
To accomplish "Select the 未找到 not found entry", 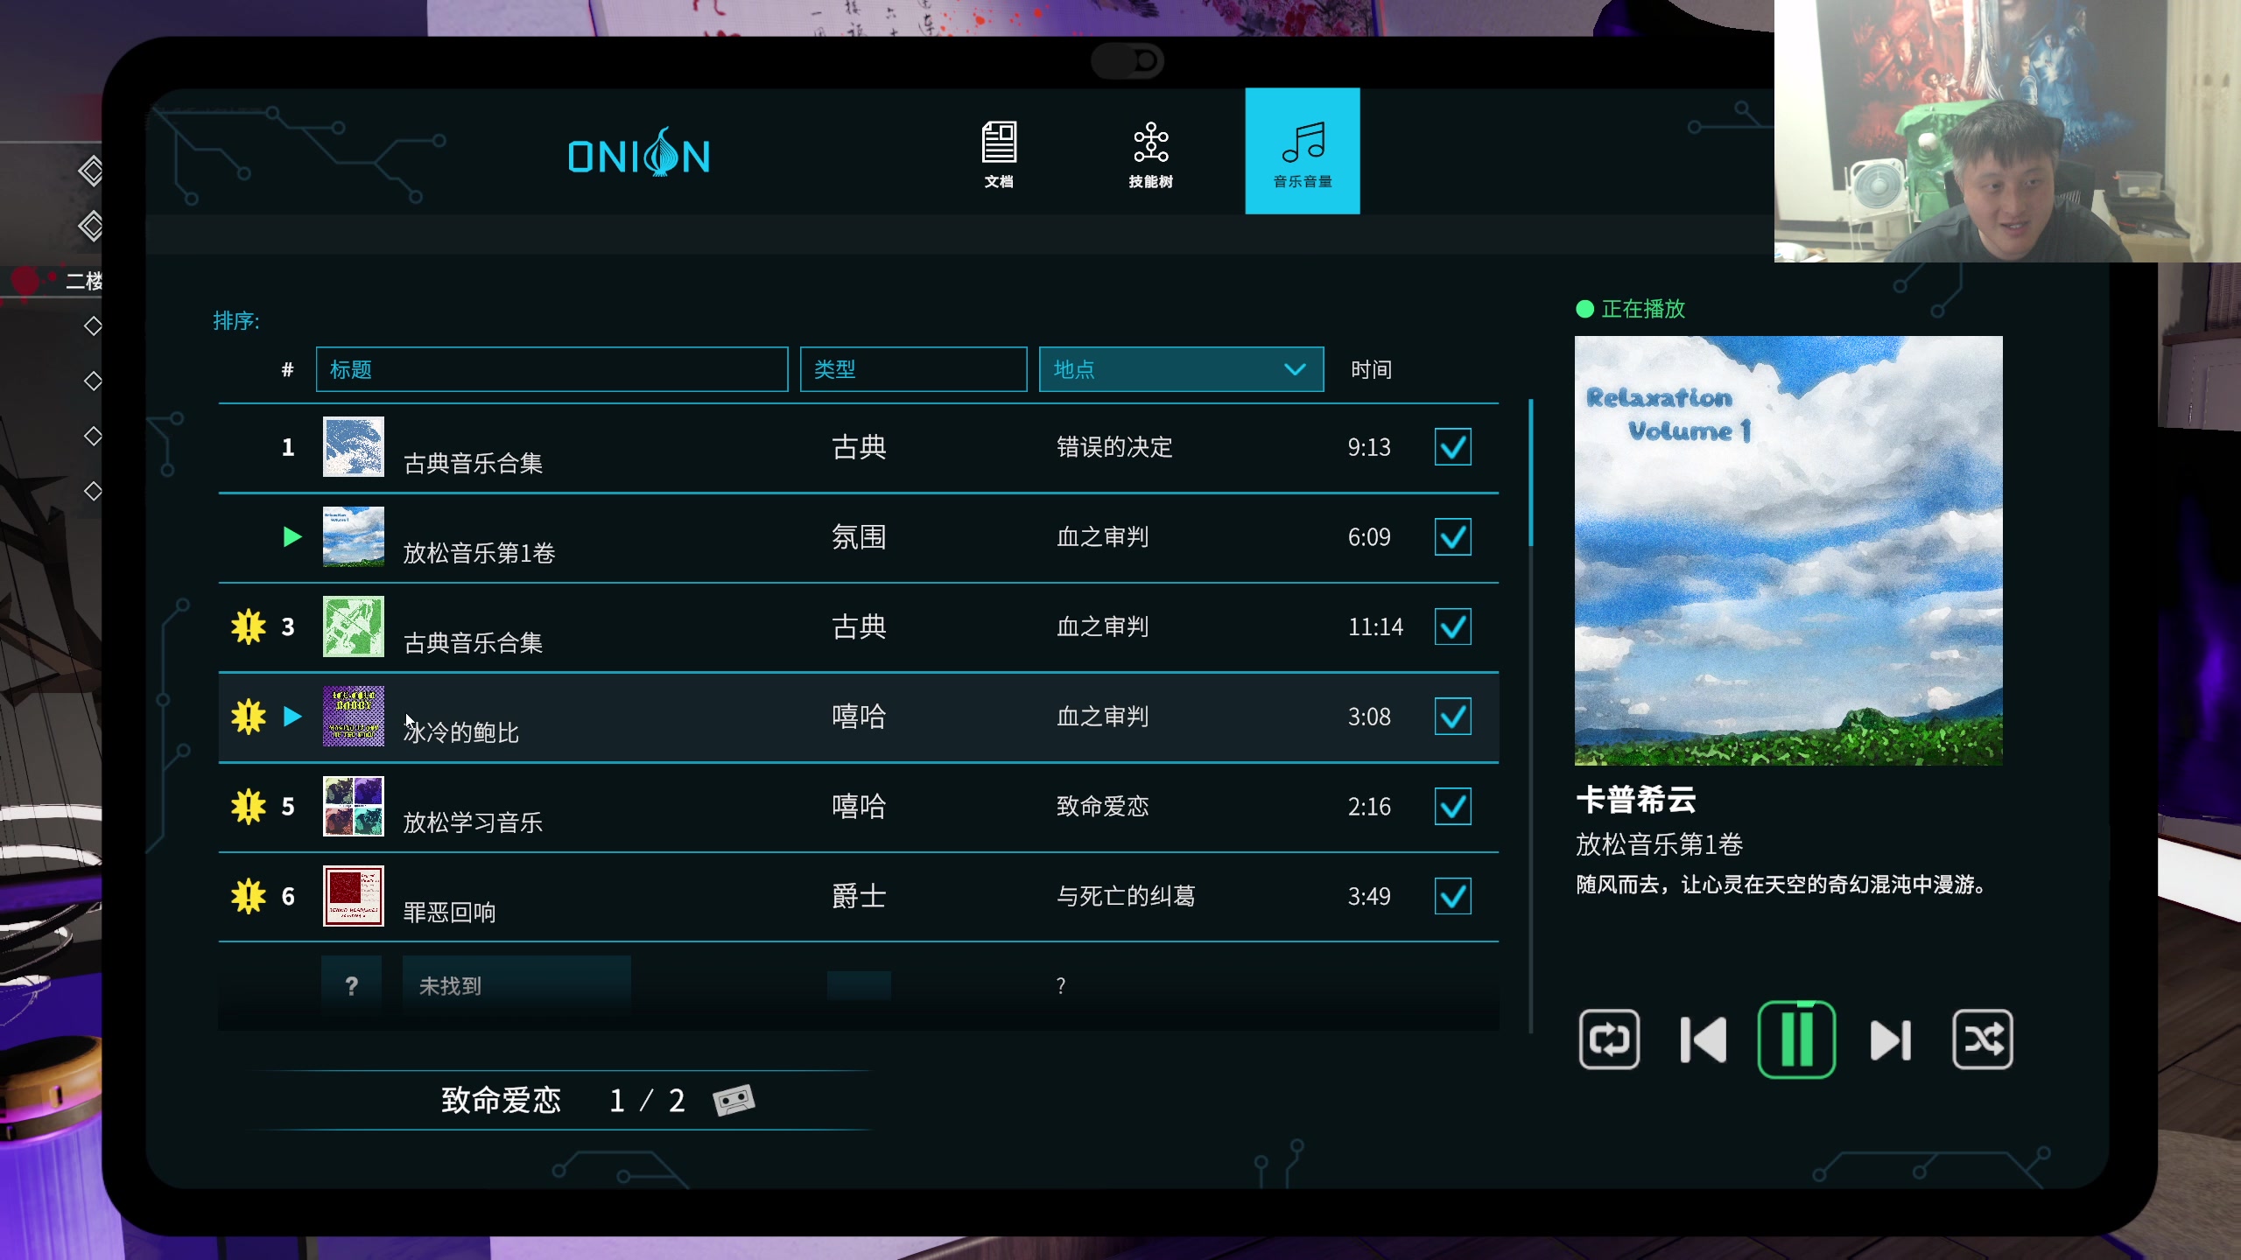I will coord(516,986).
